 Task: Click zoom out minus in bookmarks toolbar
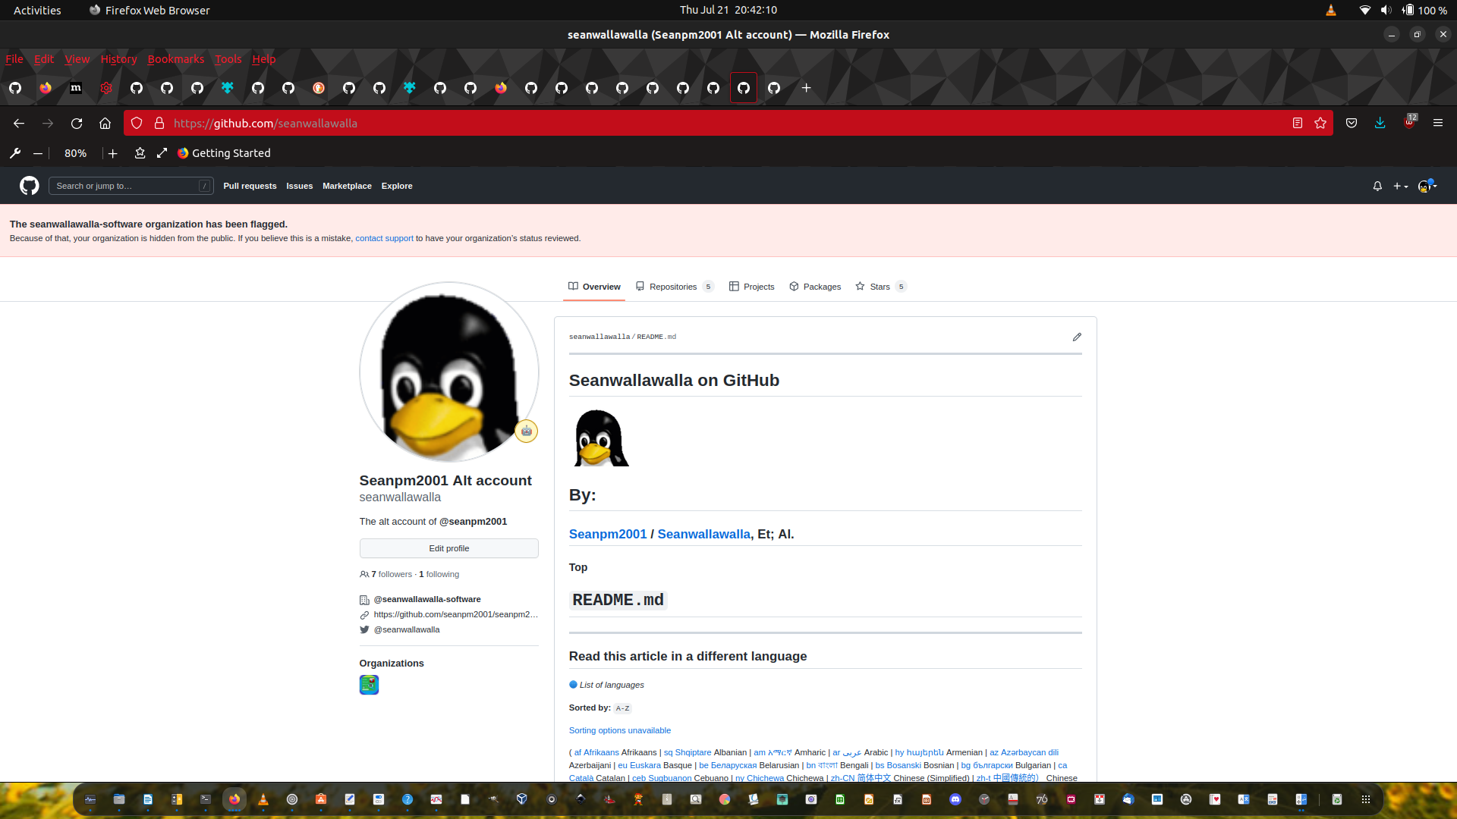(37, 153)
